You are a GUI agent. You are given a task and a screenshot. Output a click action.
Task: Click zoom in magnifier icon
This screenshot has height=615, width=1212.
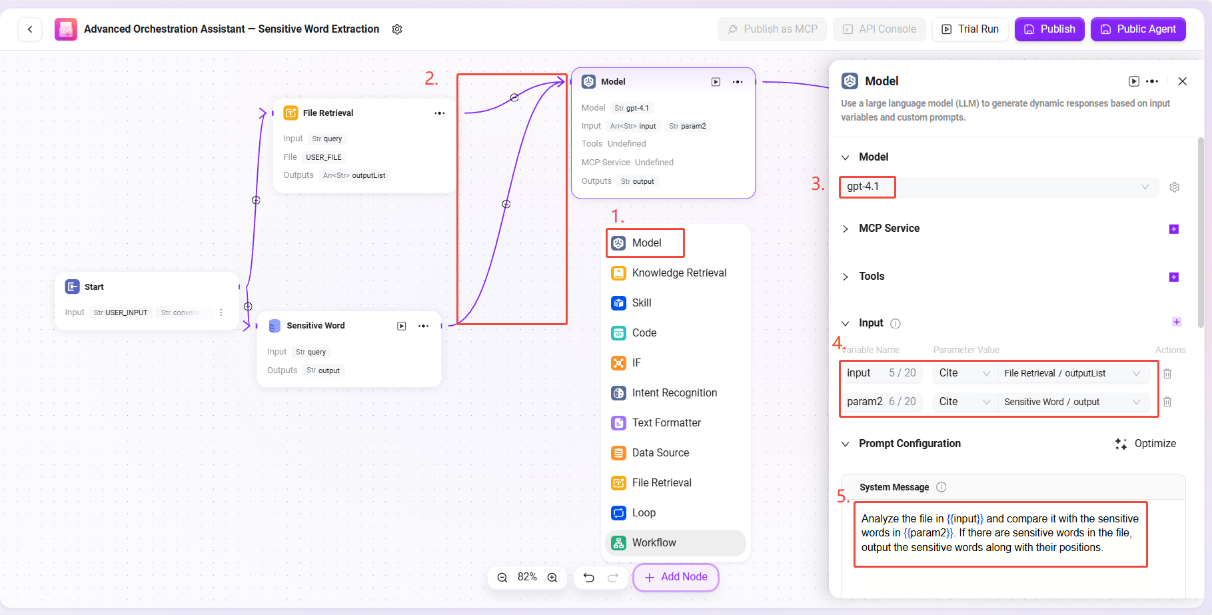pyautogui.click(x=552, y=578)
